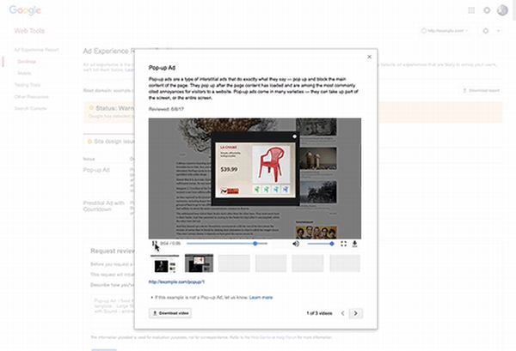Go to the next video arrow

355,313
